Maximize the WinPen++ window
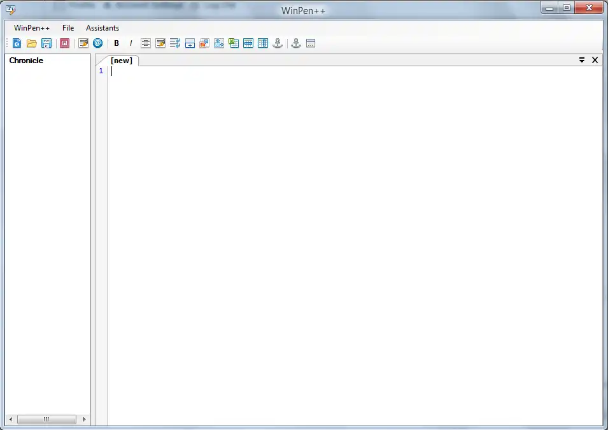This screenshot has width=608, height=430. click(x=567, y=8)
